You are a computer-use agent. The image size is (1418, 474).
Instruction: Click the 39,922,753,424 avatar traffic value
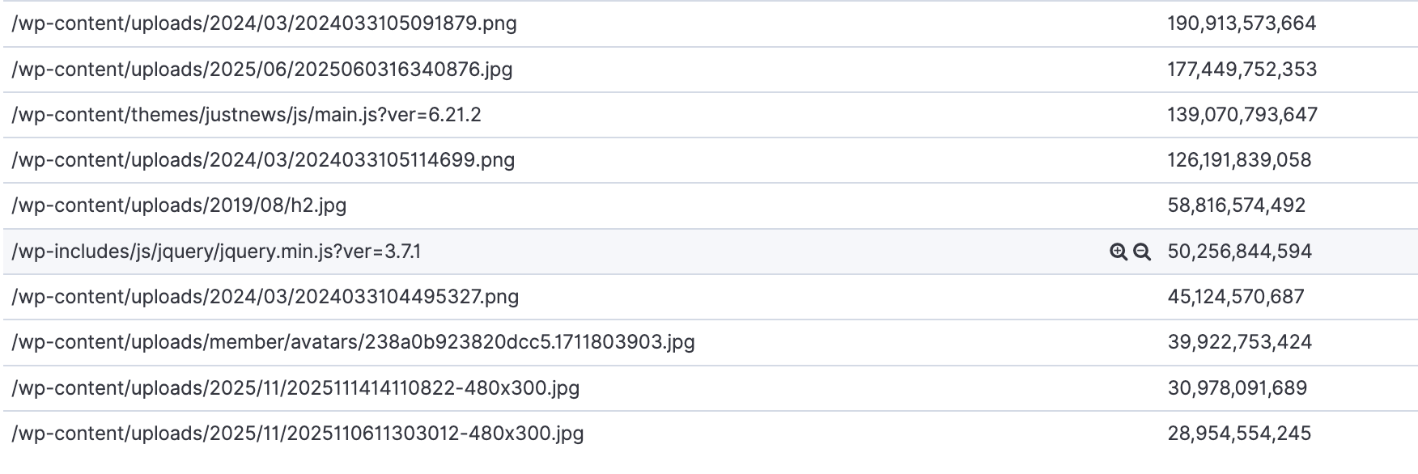coord(1238,342)
